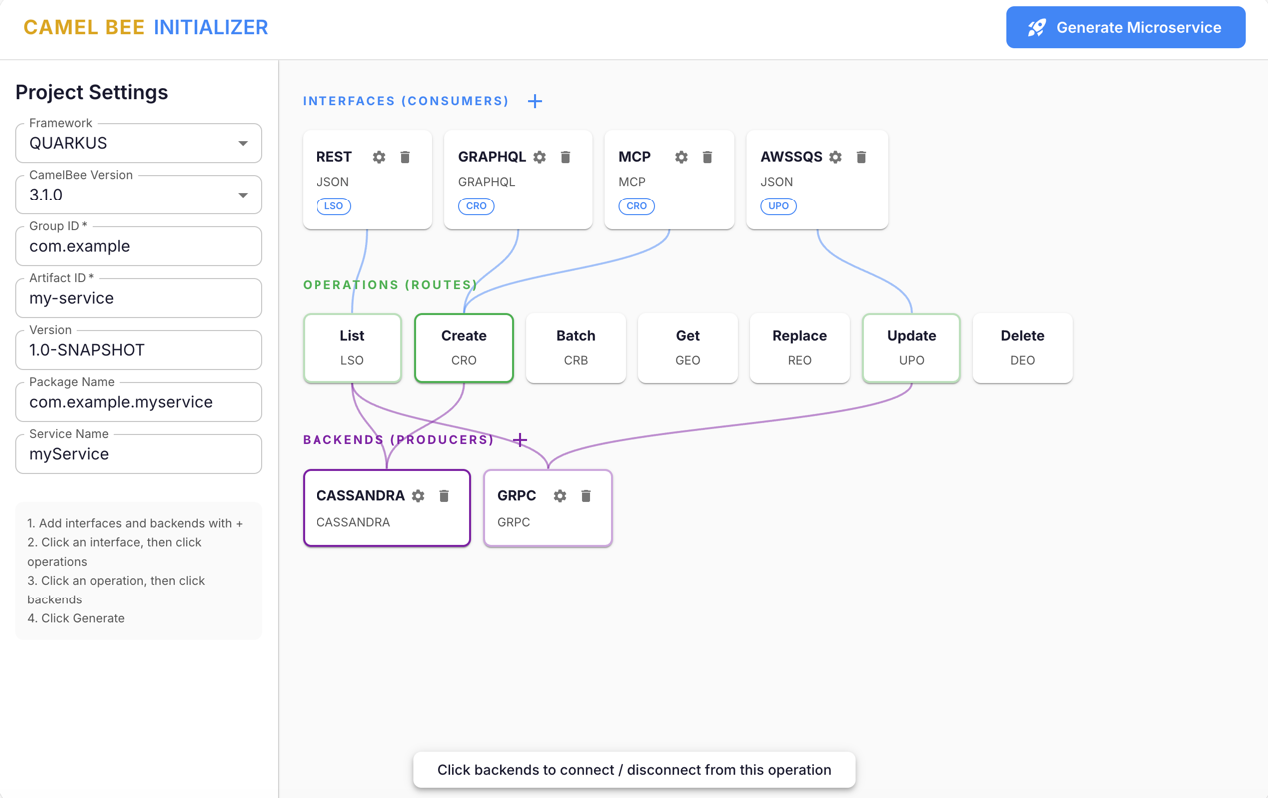Click the Artifact ID input field
Screen dimensions: 1268x798
click(x=138, y=298)
